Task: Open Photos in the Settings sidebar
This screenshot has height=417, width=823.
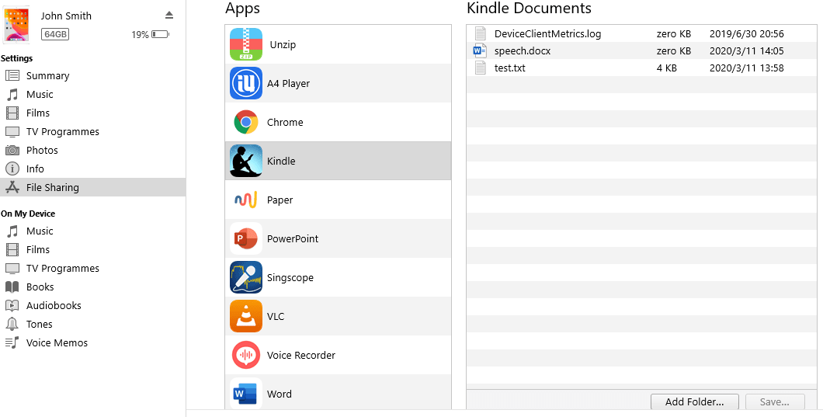Action: point(42,150)
